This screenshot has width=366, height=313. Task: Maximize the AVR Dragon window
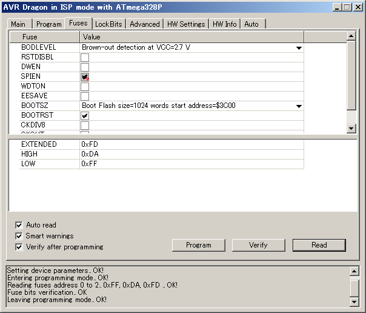click(347, 7)
